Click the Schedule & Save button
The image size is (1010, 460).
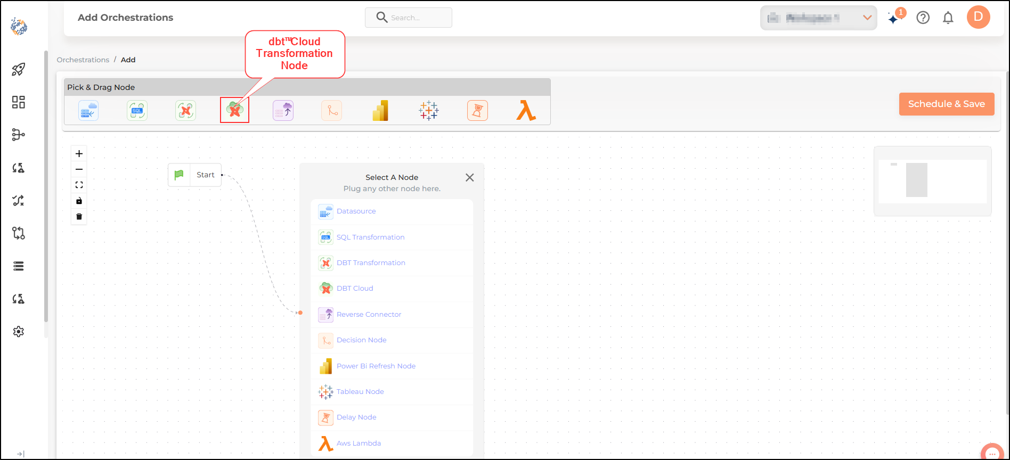[947, 104]
